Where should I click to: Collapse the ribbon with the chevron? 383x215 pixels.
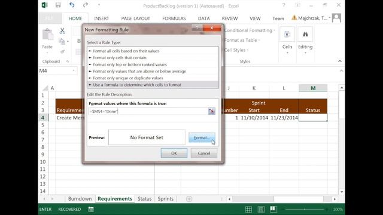point(340,61)
